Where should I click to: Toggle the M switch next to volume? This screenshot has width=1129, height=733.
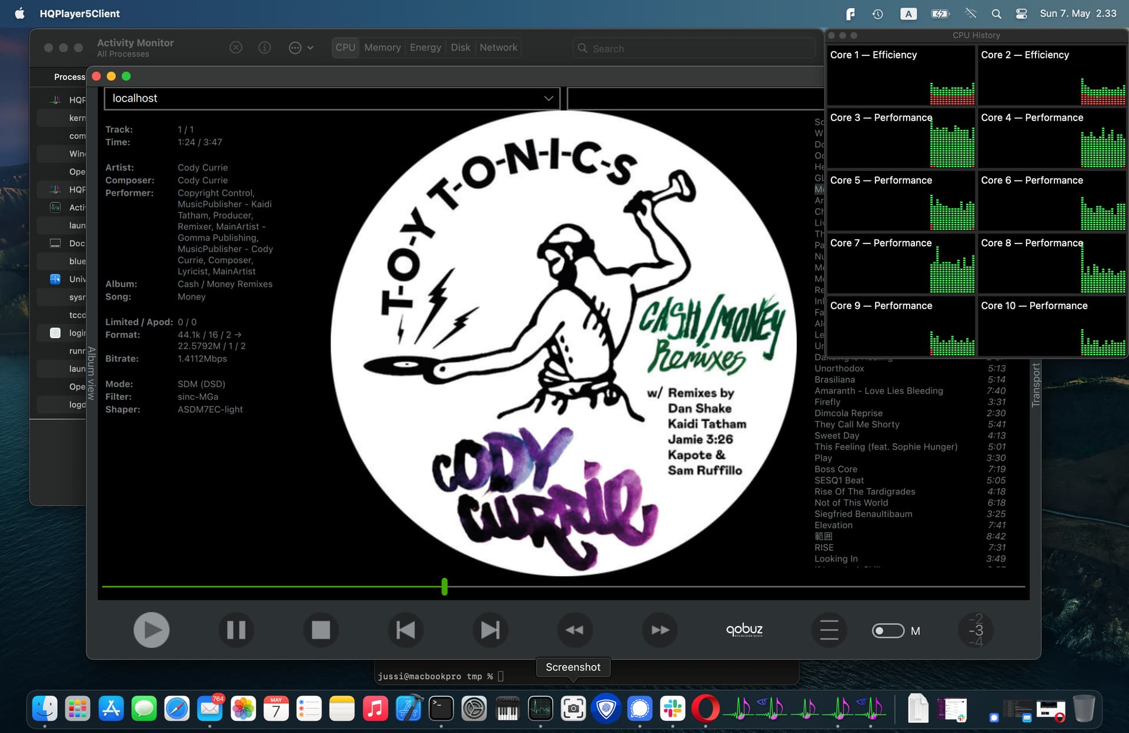coord(888,631)
